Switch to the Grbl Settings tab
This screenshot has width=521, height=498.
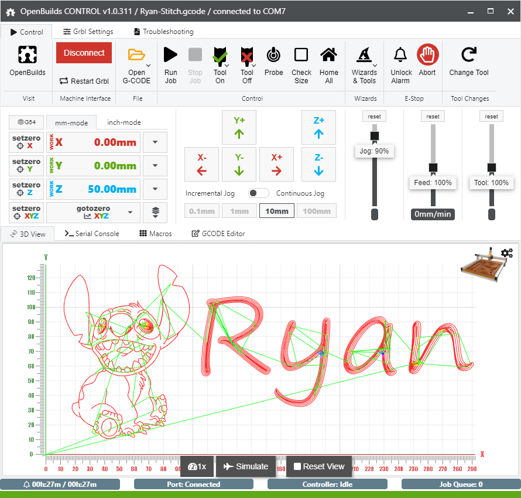coord(88,32)
